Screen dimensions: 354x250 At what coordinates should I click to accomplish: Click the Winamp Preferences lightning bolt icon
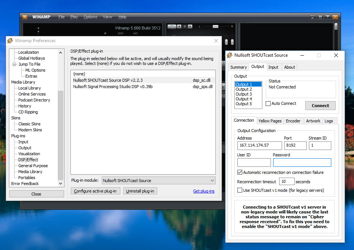(x=10, y=41)
